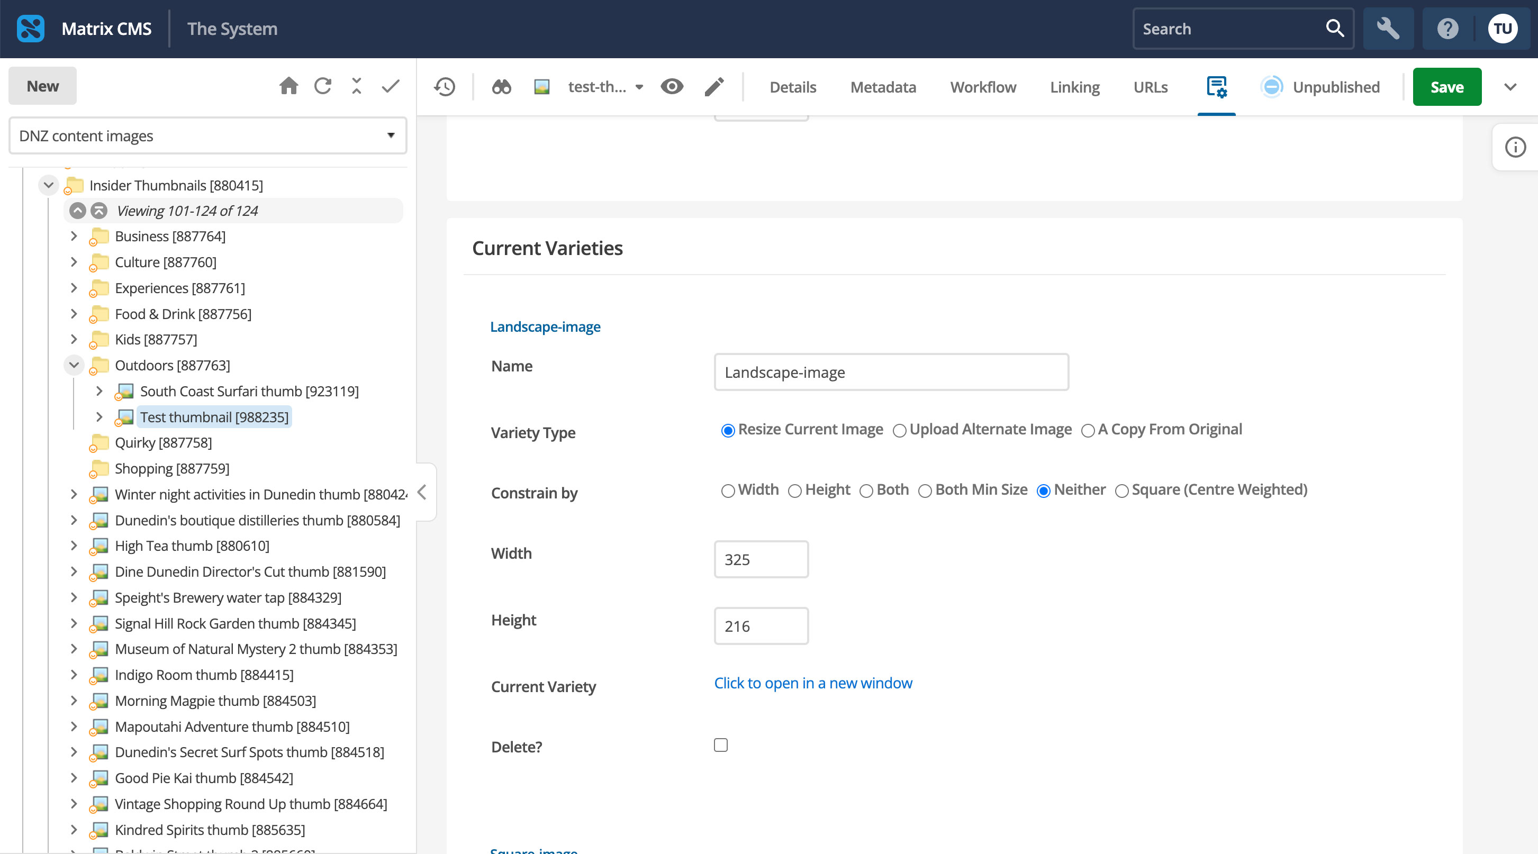
Task: Choose Both Min Size radio
Action: click(925, 491)
